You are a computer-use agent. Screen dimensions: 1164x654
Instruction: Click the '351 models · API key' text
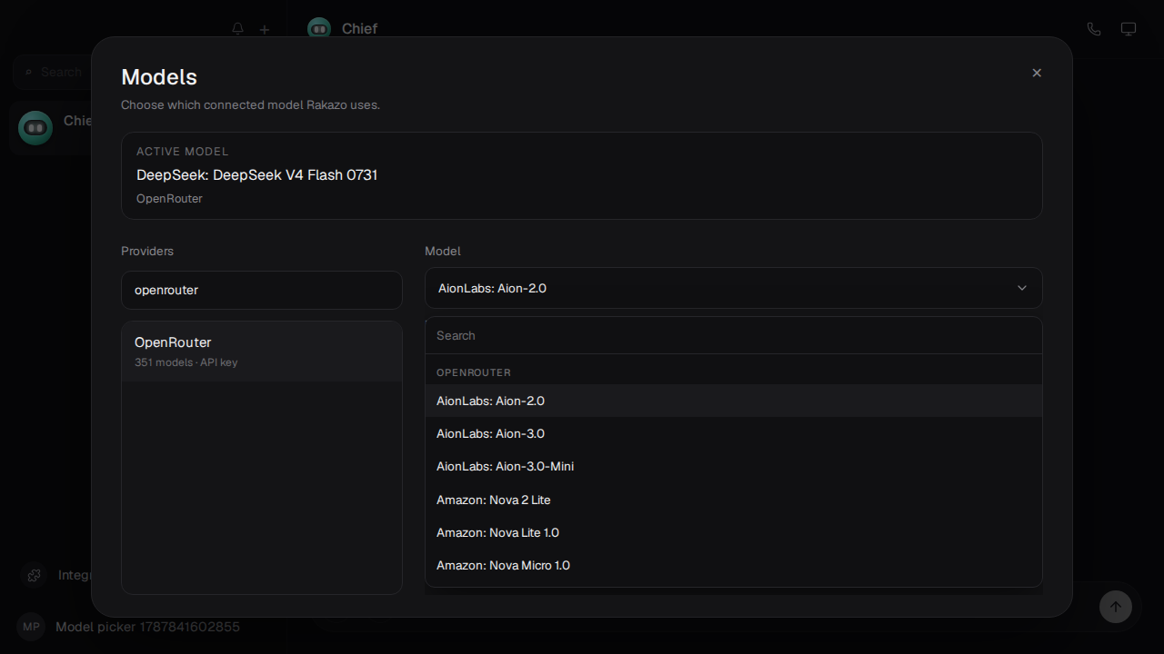click(x=186, y=362)
